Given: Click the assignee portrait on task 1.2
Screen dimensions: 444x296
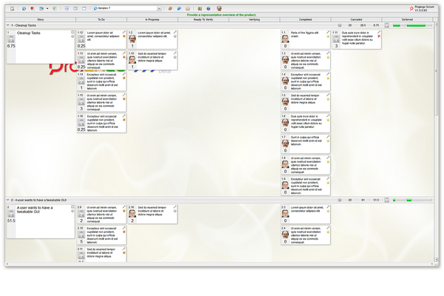Looking at the screenshot, I should [132, 38].
